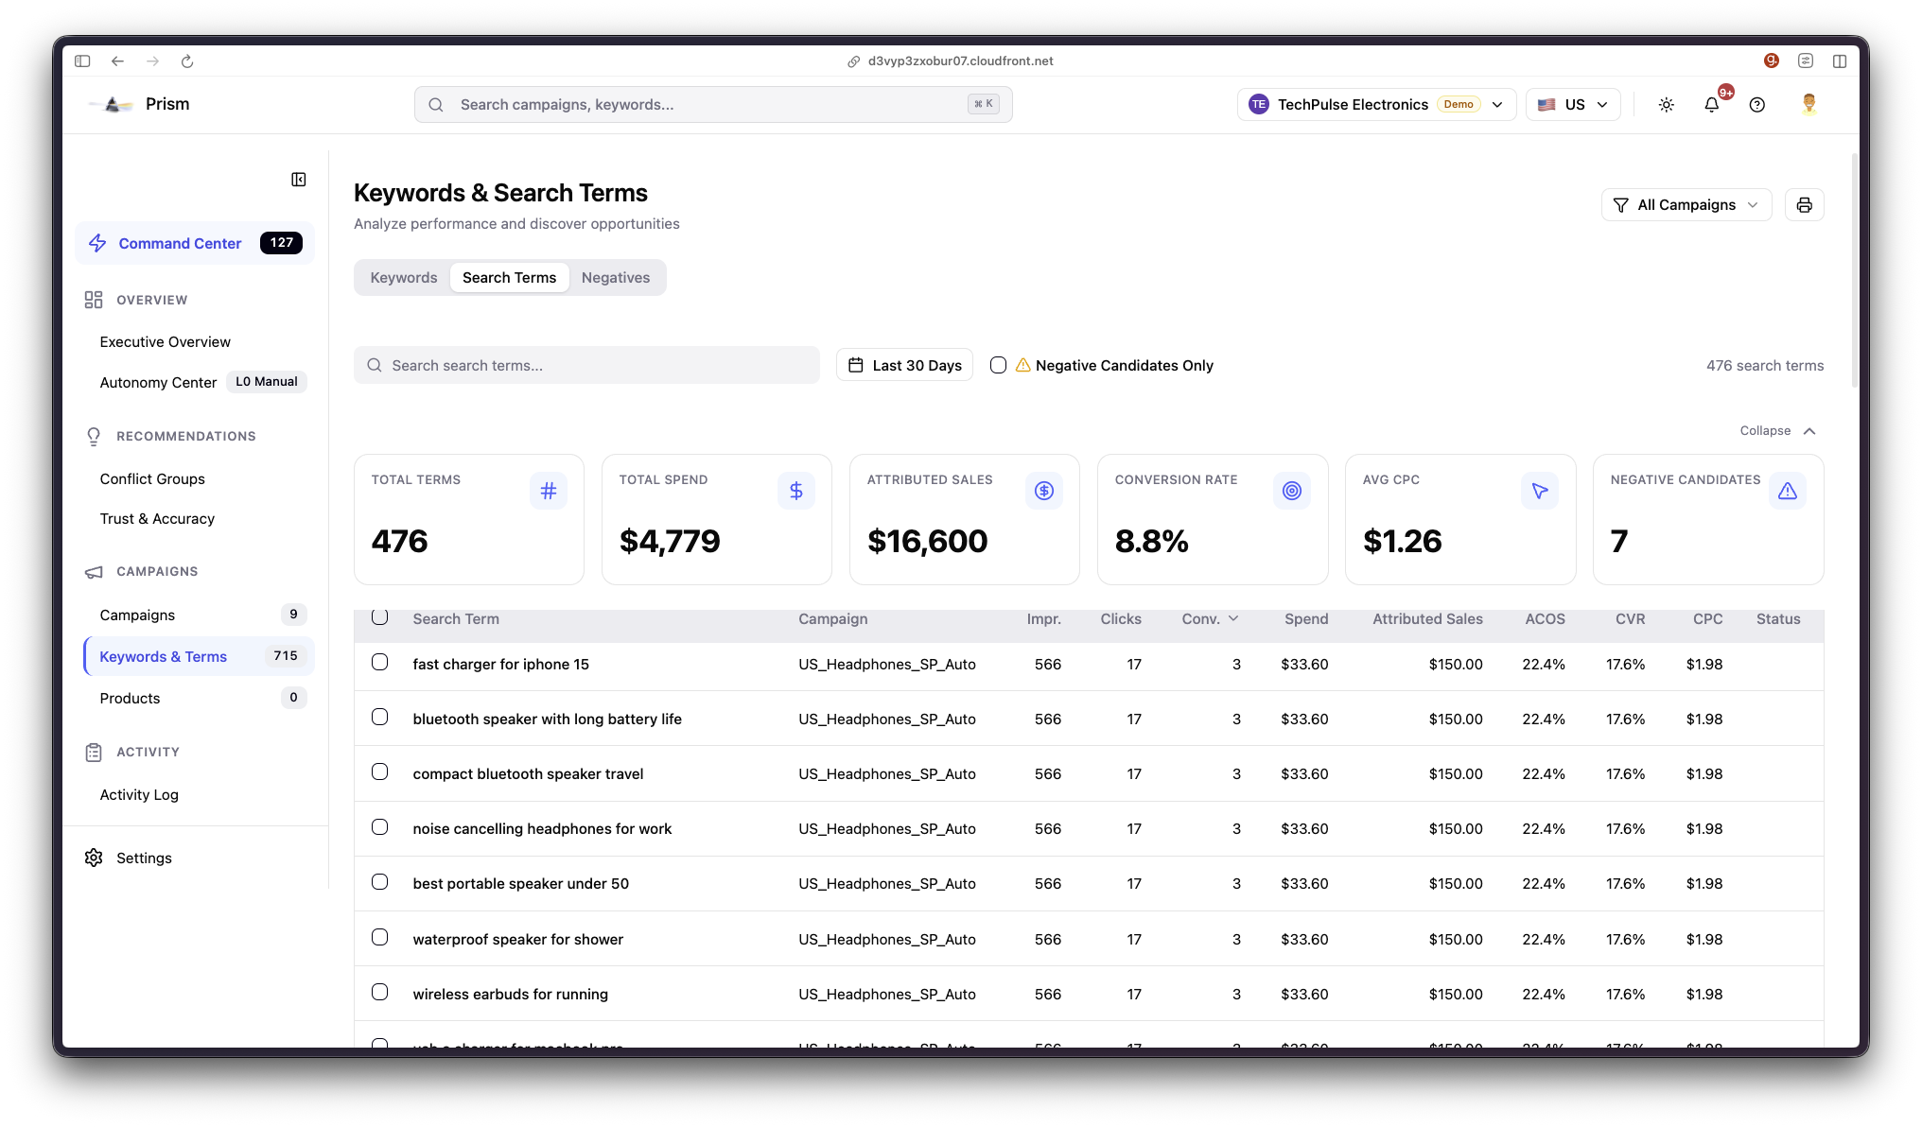The width and height of the screenshot is (1922, 1127).
Task: Switch to the Keywords tab
Action: pos(404,278)
